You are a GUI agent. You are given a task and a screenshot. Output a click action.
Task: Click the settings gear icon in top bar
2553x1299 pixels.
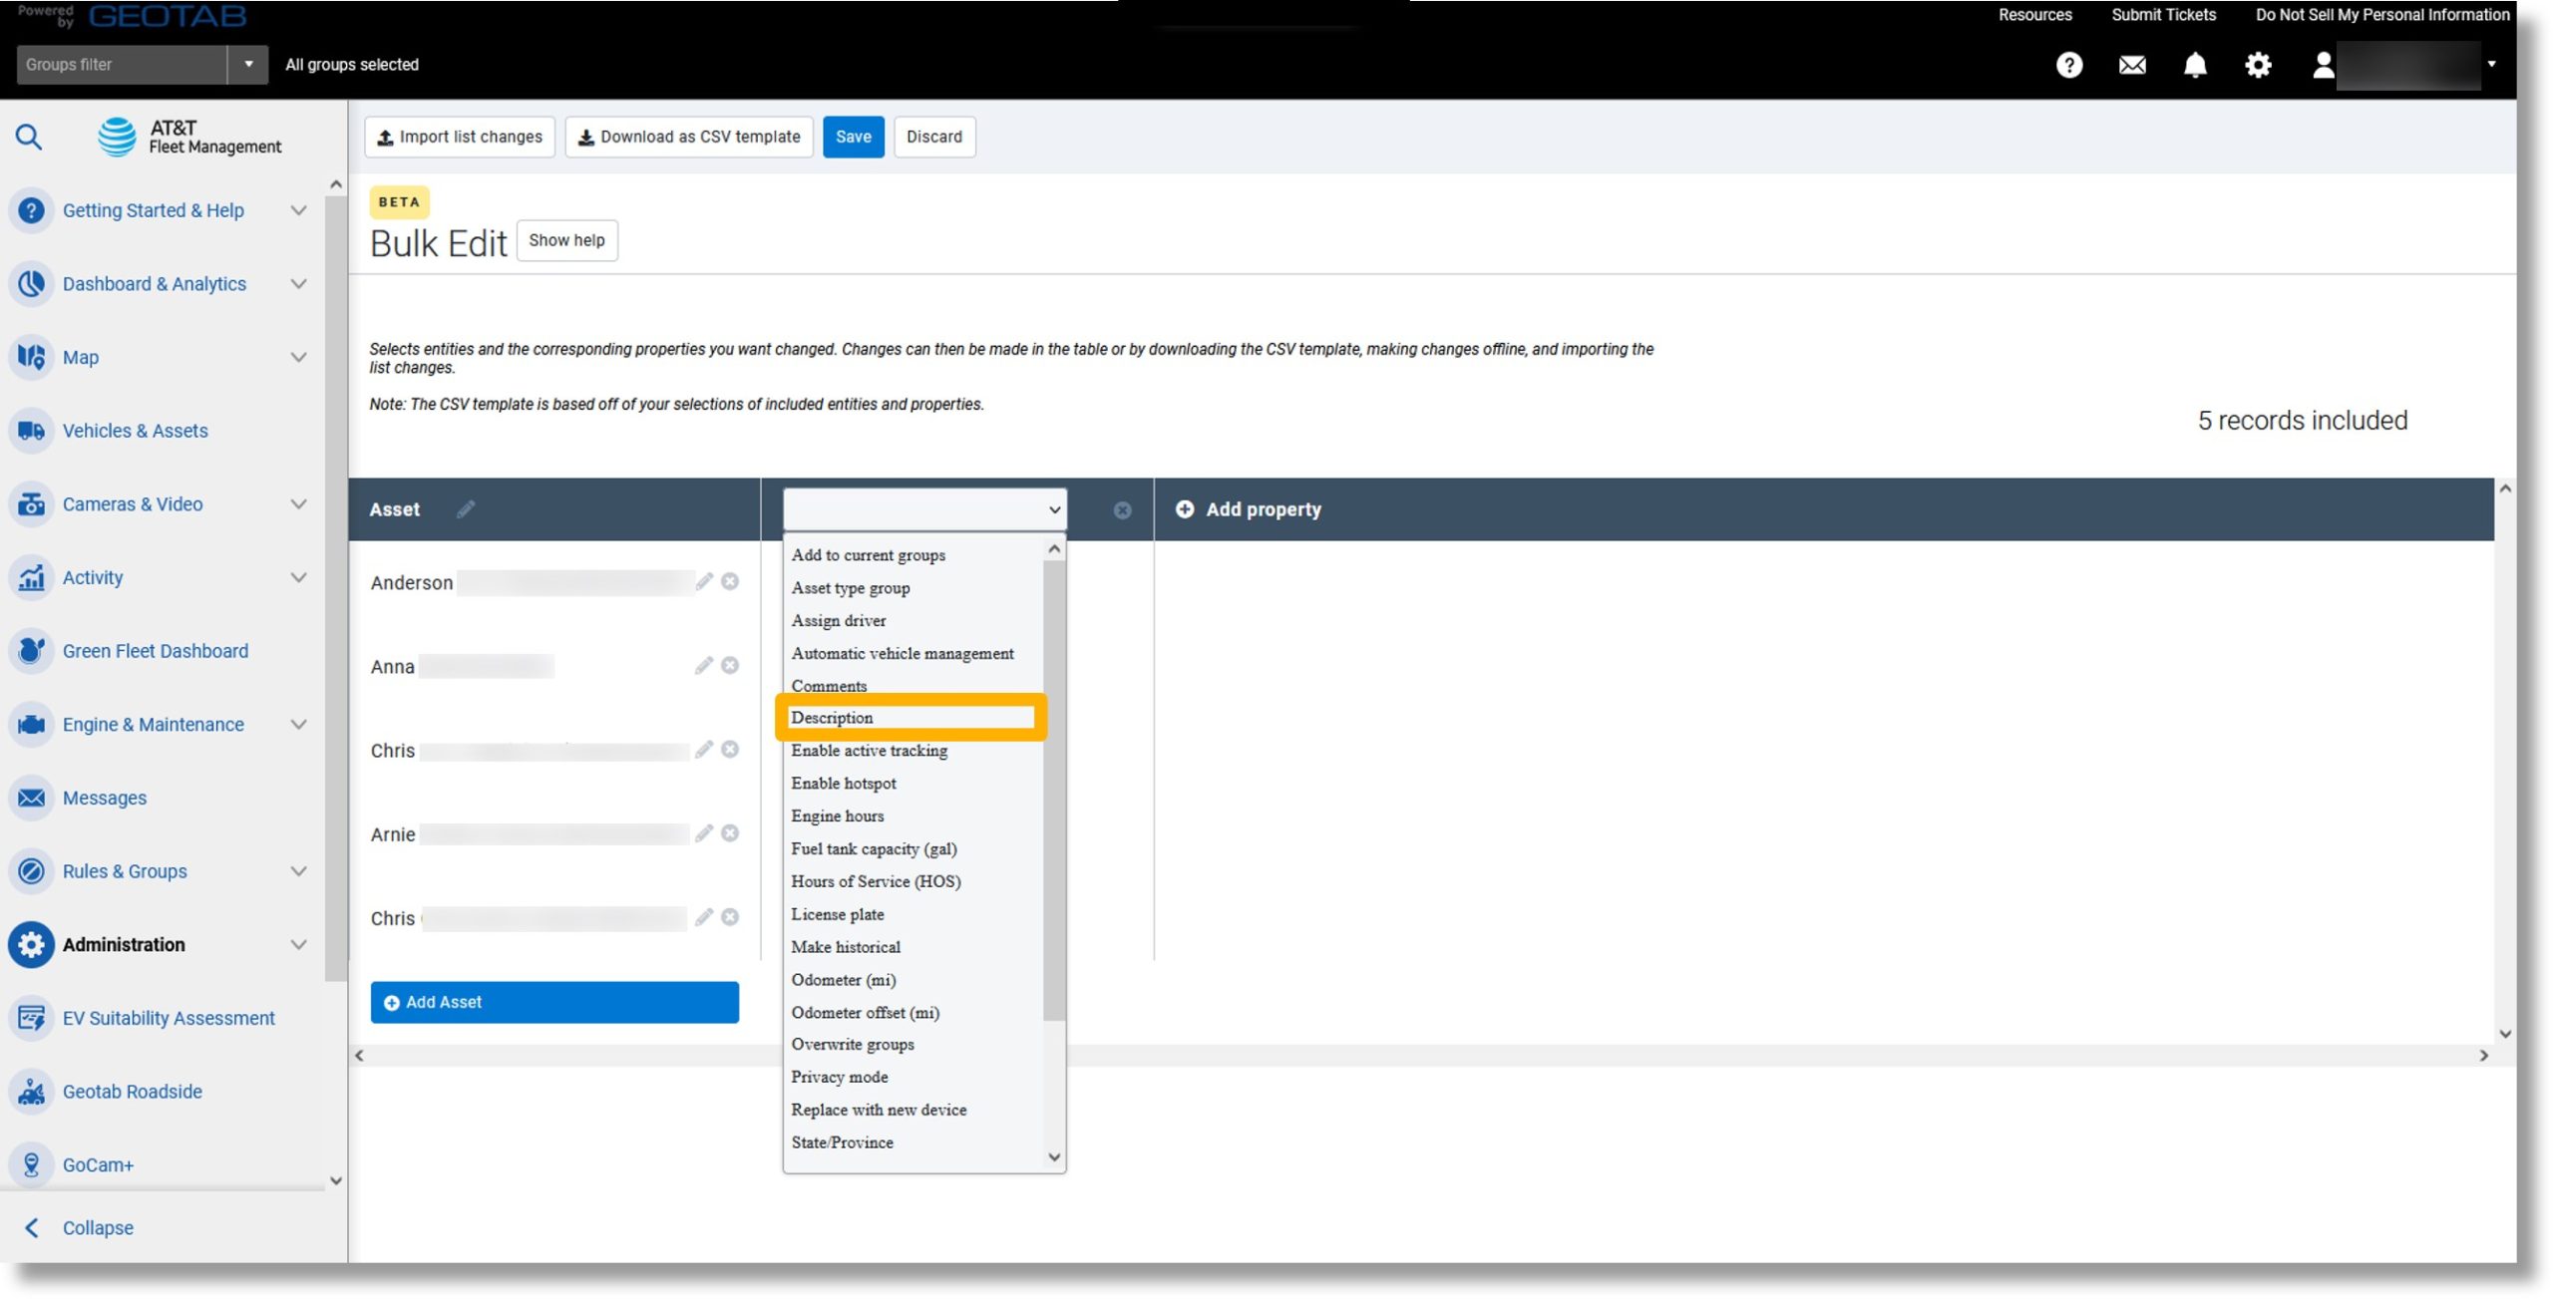point(2257,65)
